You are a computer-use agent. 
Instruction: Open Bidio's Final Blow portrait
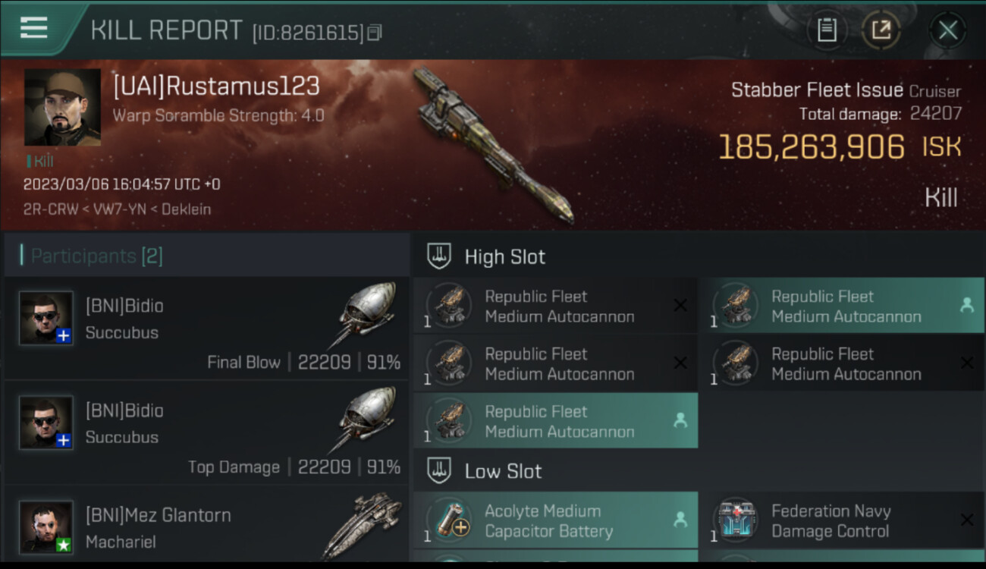(46, 318)
